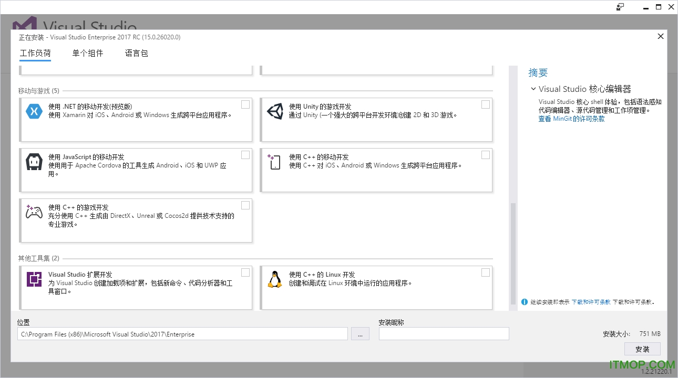Check the Unity game development workload
Viewport: 678px width, 378px height.
coord(486,104)
